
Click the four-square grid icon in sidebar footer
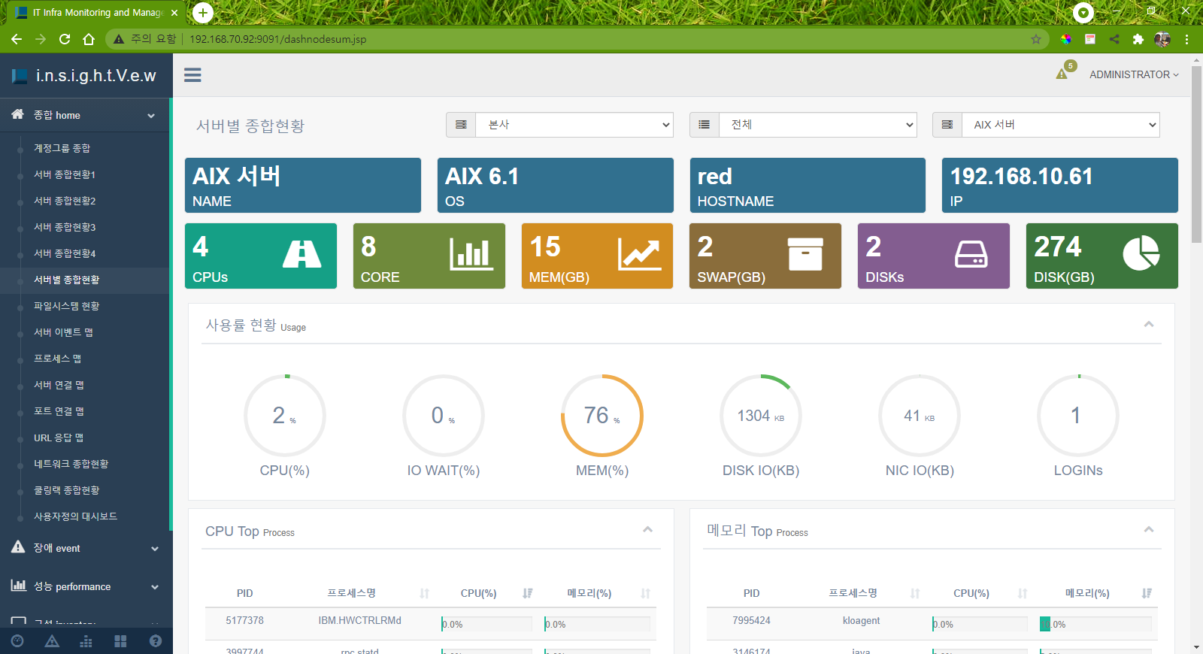pos(120,641)
